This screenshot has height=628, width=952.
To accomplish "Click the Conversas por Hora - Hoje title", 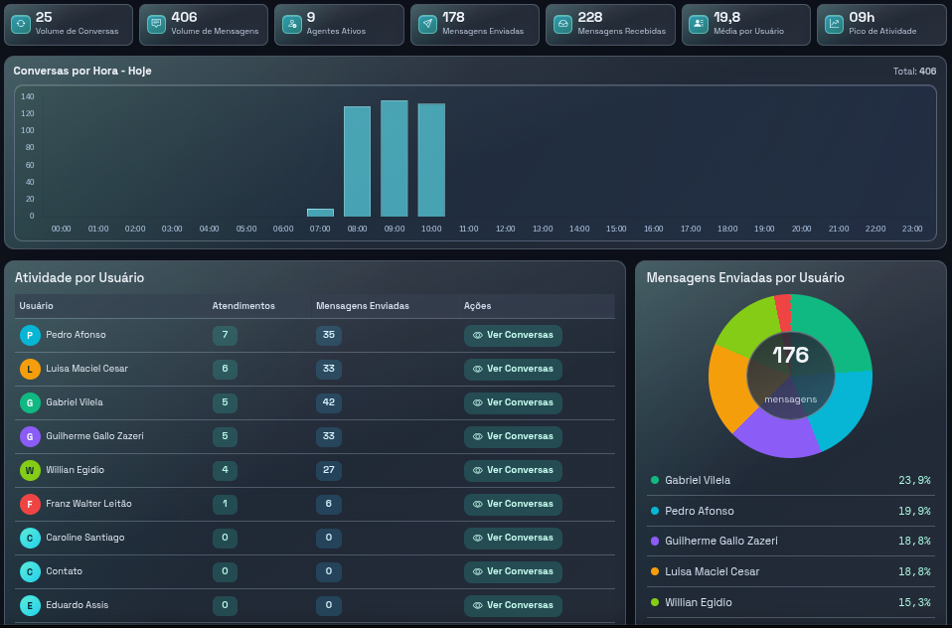I will pos(82,72).
